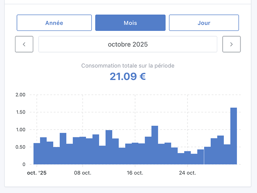Click the 0 y-axis baseline value
257x193 pixels.
24,164
